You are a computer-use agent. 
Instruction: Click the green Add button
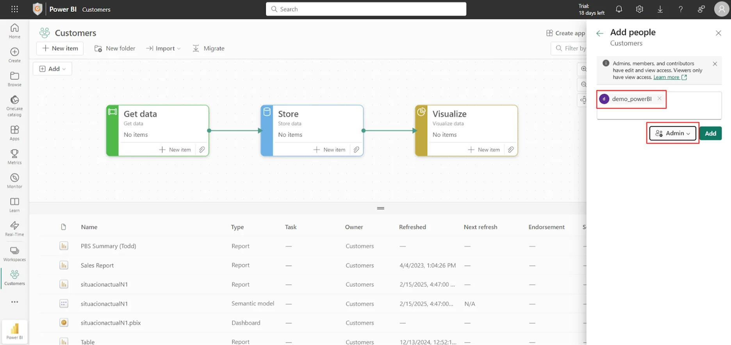710,133
